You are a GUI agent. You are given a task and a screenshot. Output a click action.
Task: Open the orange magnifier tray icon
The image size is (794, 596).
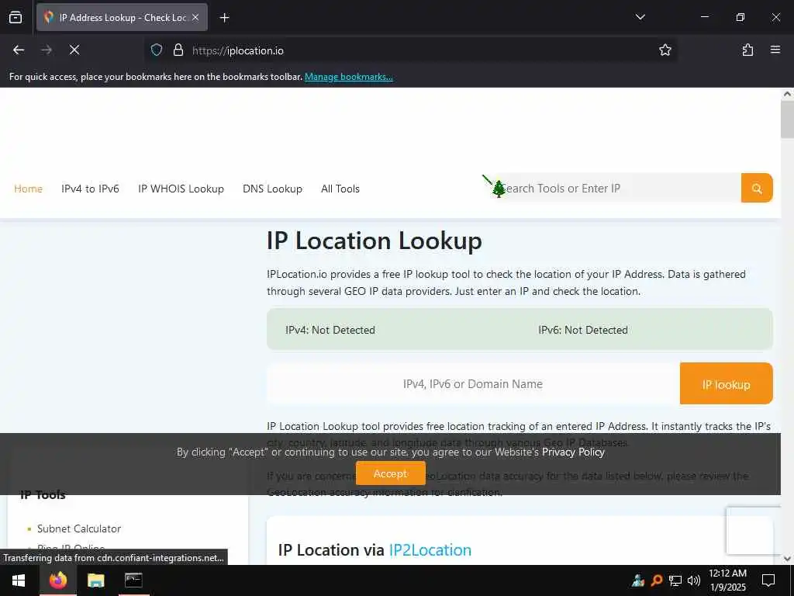click(656, 580)
